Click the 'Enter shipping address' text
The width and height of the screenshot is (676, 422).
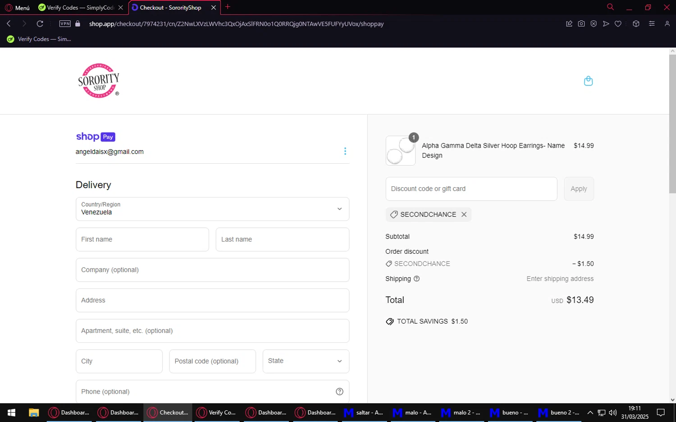[560, 279]
